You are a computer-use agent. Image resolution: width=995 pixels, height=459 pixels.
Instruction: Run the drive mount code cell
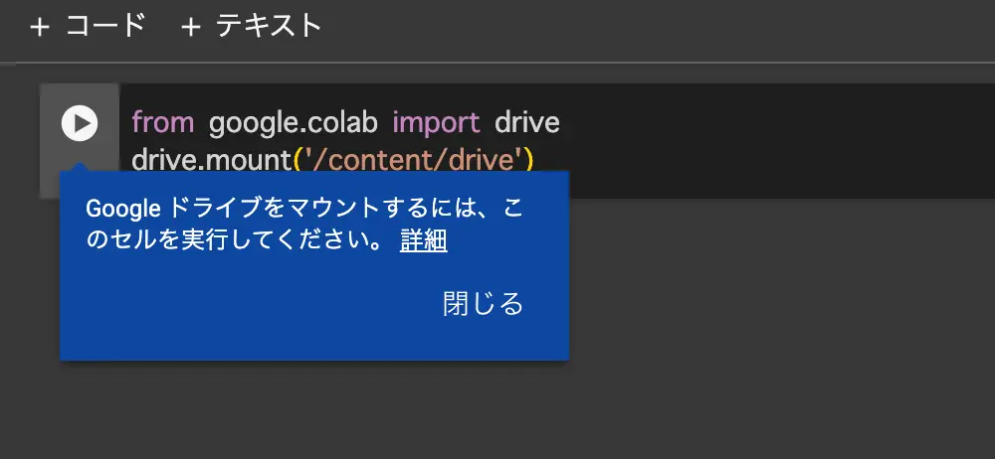tap(80, 123)
